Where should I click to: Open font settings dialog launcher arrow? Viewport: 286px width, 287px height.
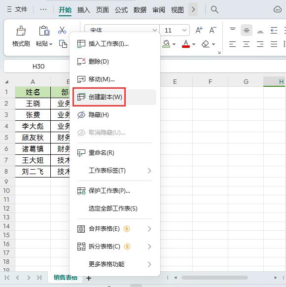click(x=219, y=53)
